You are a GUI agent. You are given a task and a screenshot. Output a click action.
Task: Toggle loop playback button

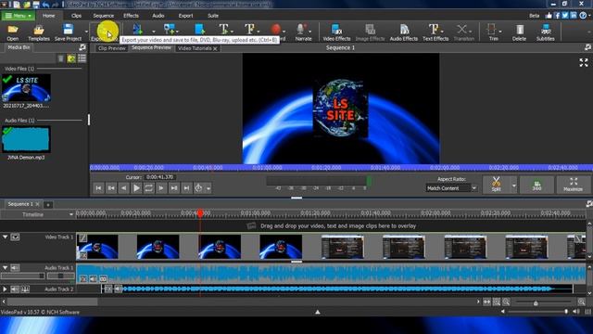(148, 187)
